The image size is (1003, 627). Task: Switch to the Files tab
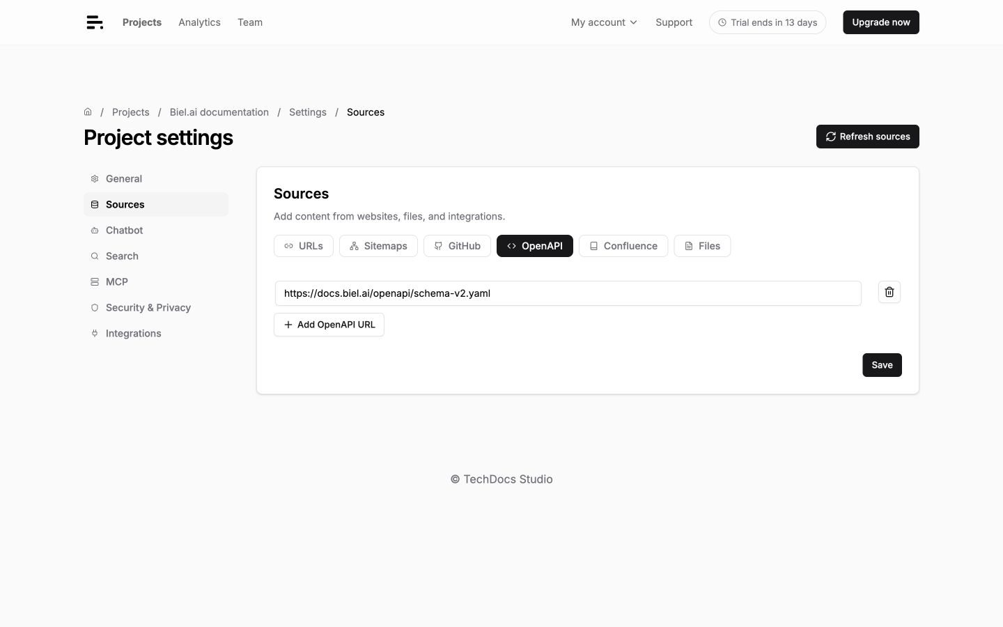[702, 246]
